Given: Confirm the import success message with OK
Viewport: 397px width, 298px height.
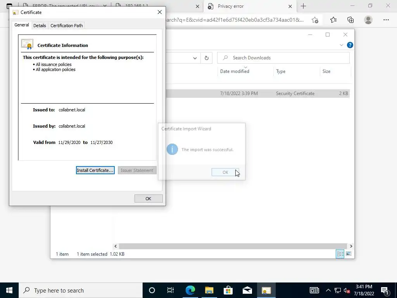Looking at the screenshot, I should pos(225,172).
